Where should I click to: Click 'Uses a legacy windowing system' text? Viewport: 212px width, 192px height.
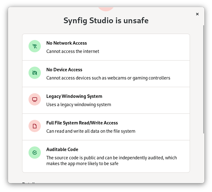tap(79, 104)
